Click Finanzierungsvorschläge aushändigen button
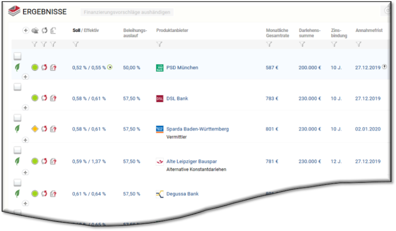This screenshot has width=396, height=231. pos(127,12)
